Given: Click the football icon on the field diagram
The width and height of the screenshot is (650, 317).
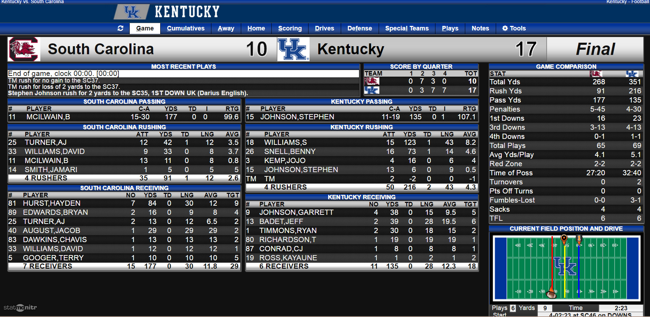Looking at the screenshot, I should coord(551,294).
